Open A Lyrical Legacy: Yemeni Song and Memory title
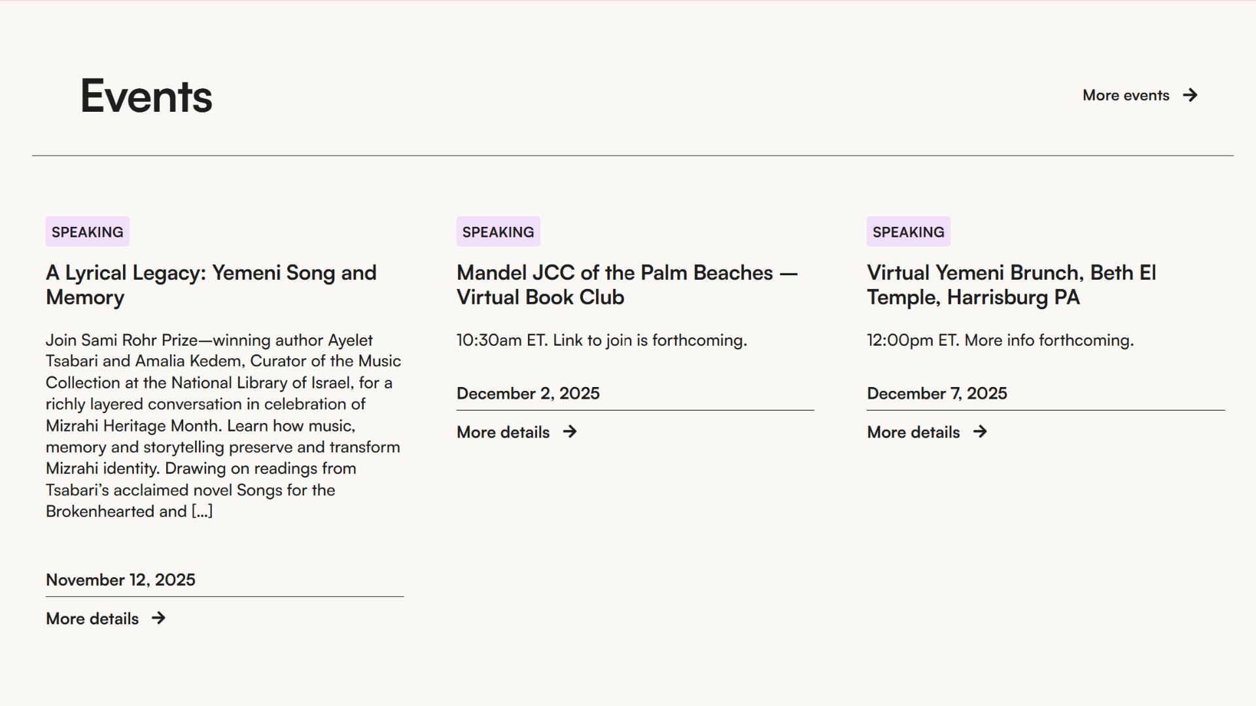Image resolution: width=1256 pixels, height=706 pixels. (211, 285)
